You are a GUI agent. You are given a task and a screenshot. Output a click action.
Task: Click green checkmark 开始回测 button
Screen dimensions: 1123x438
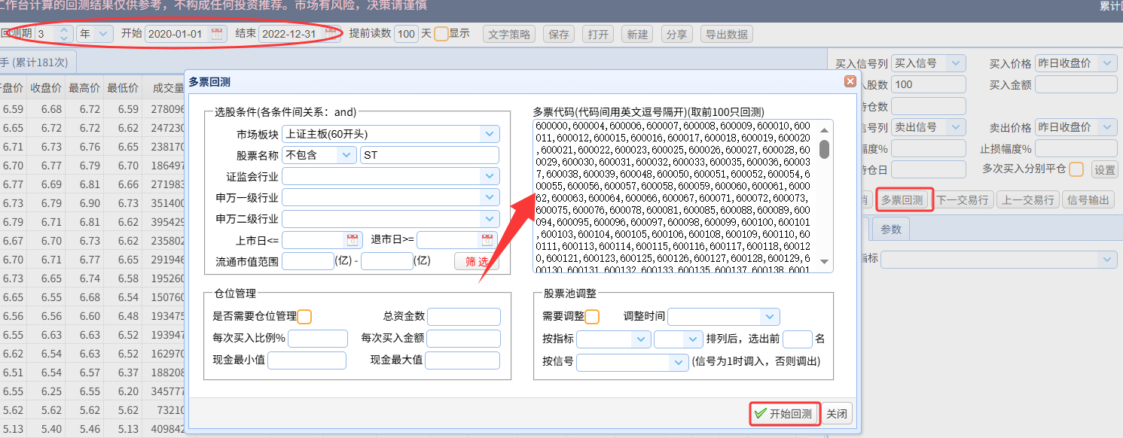tap(784, 414)
